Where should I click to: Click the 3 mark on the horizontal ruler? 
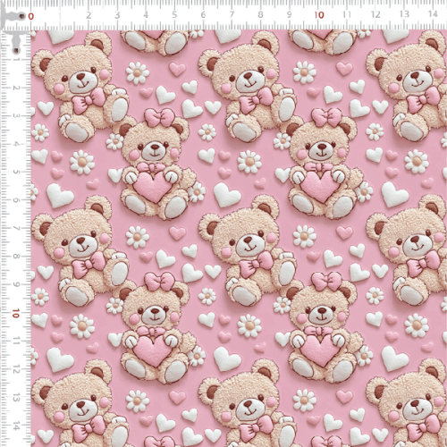click(x=117, y=15)
